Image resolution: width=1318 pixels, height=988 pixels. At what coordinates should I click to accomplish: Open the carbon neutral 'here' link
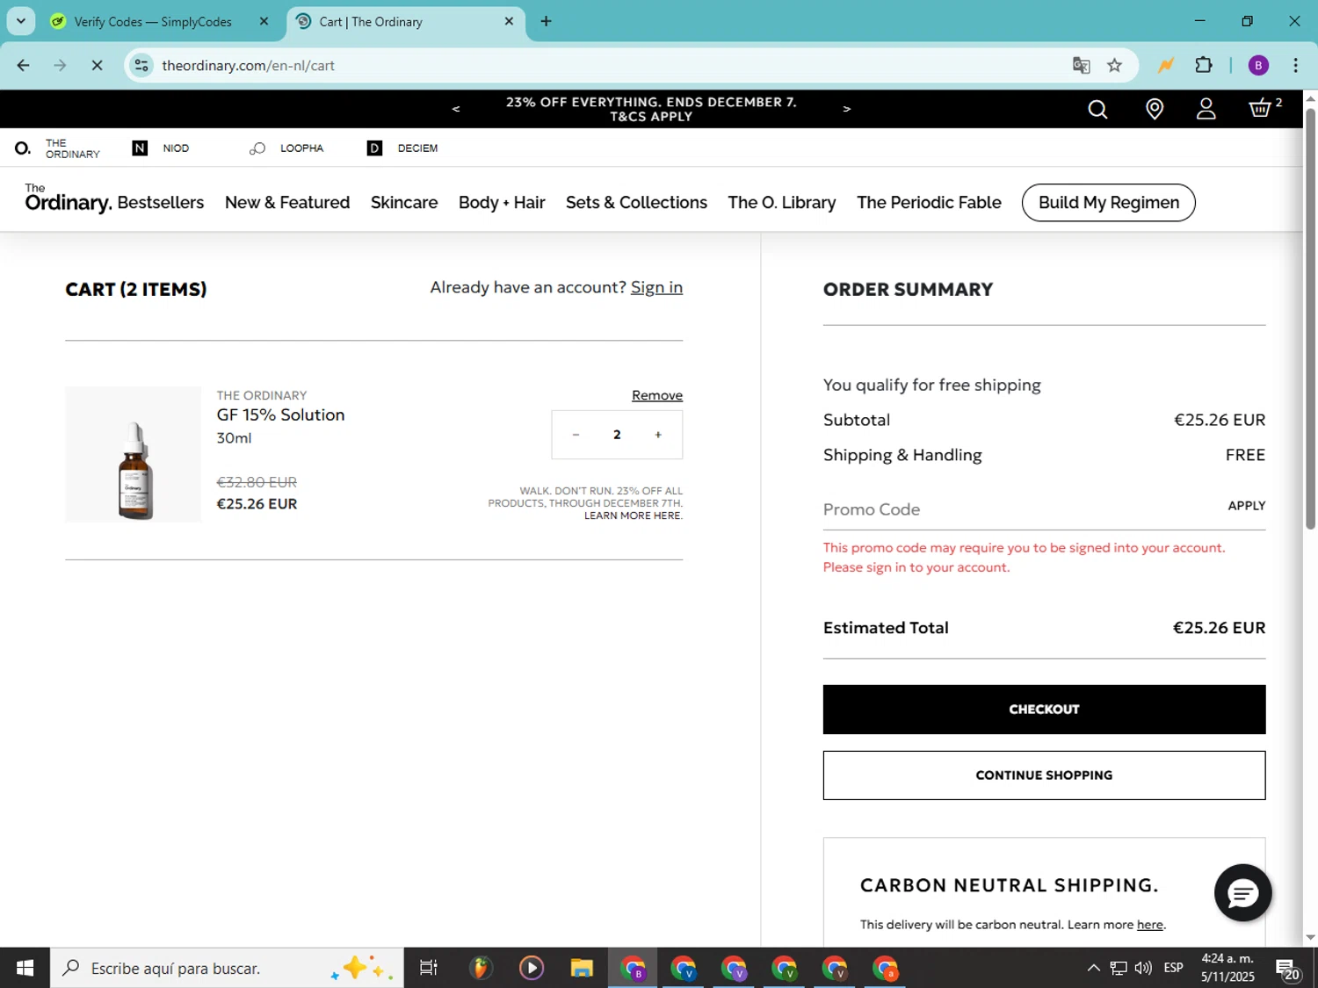coord(1149,925)
